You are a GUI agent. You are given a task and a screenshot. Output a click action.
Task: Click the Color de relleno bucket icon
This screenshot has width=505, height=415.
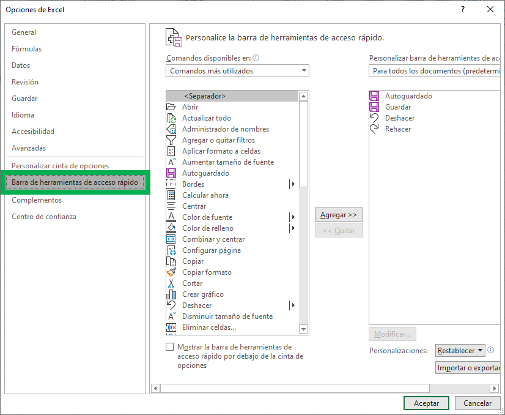(171, 228)
